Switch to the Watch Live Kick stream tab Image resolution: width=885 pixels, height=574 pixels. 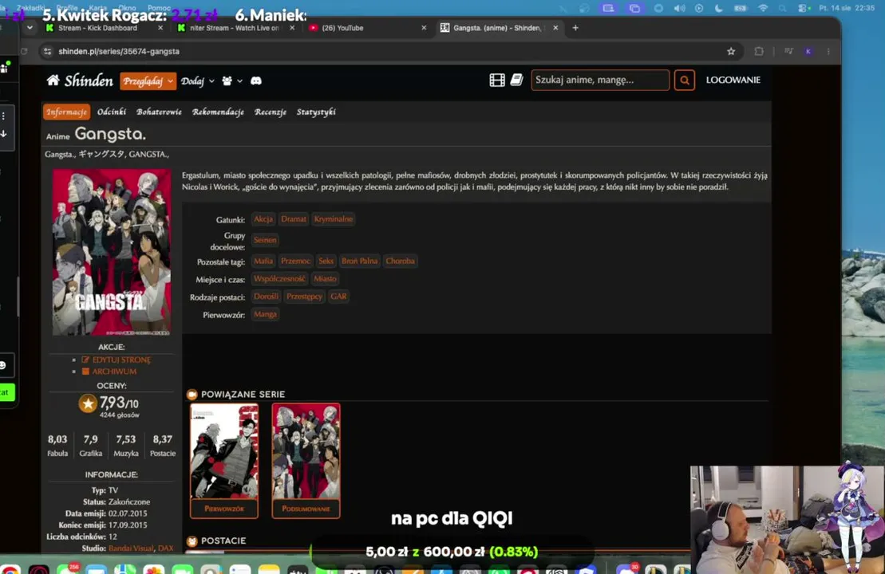pyautogui.click(x=235, y=28)
